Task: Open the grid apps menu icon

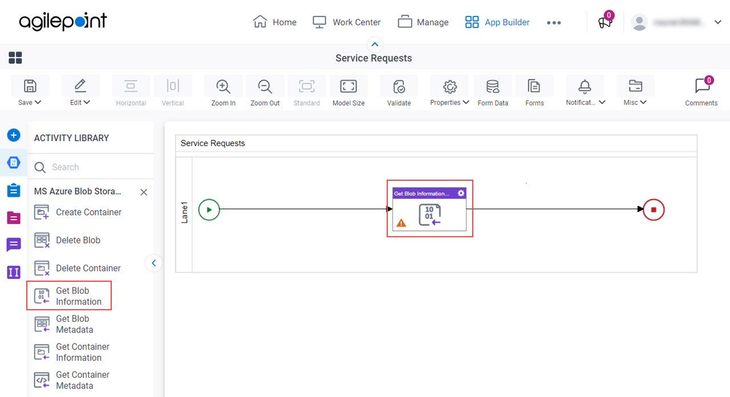Action: point(15,58)
